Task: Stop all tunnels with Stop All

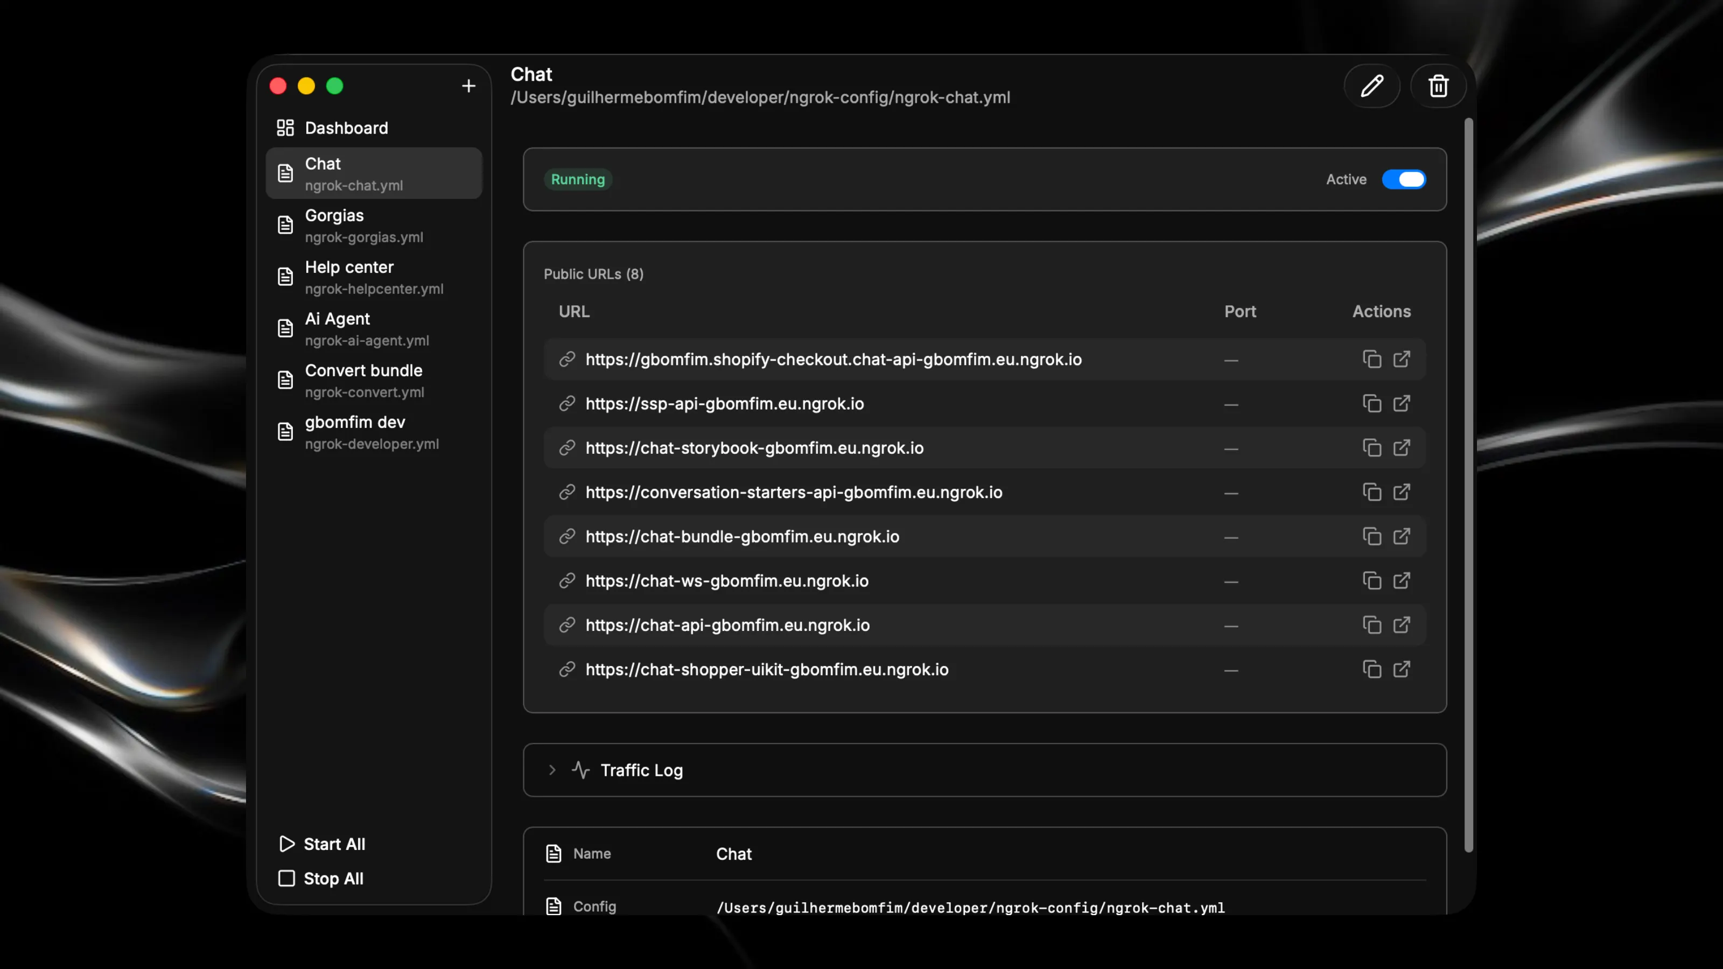Action: [321, 880]
